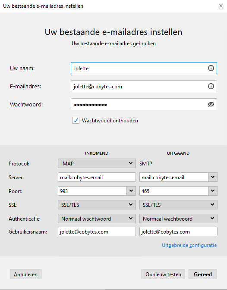Screen dimensions: 227x290
Task: Close the dialog with the X button
Action: coord(221,6)
